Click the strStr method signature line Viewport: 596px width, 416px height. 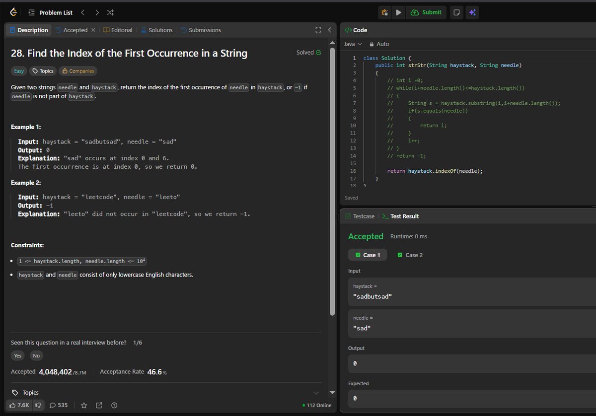coord(448,65)
